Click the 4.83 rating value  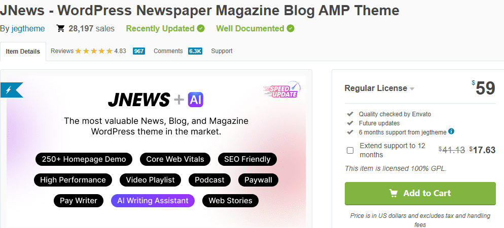click(x=120, y=51)
